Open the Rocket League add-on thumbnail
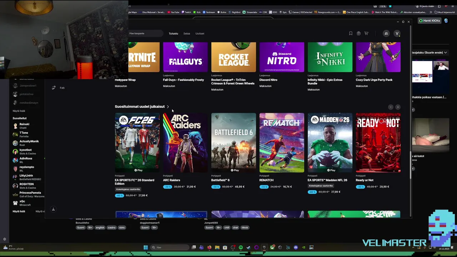457x257 pixels. [233, 57]
